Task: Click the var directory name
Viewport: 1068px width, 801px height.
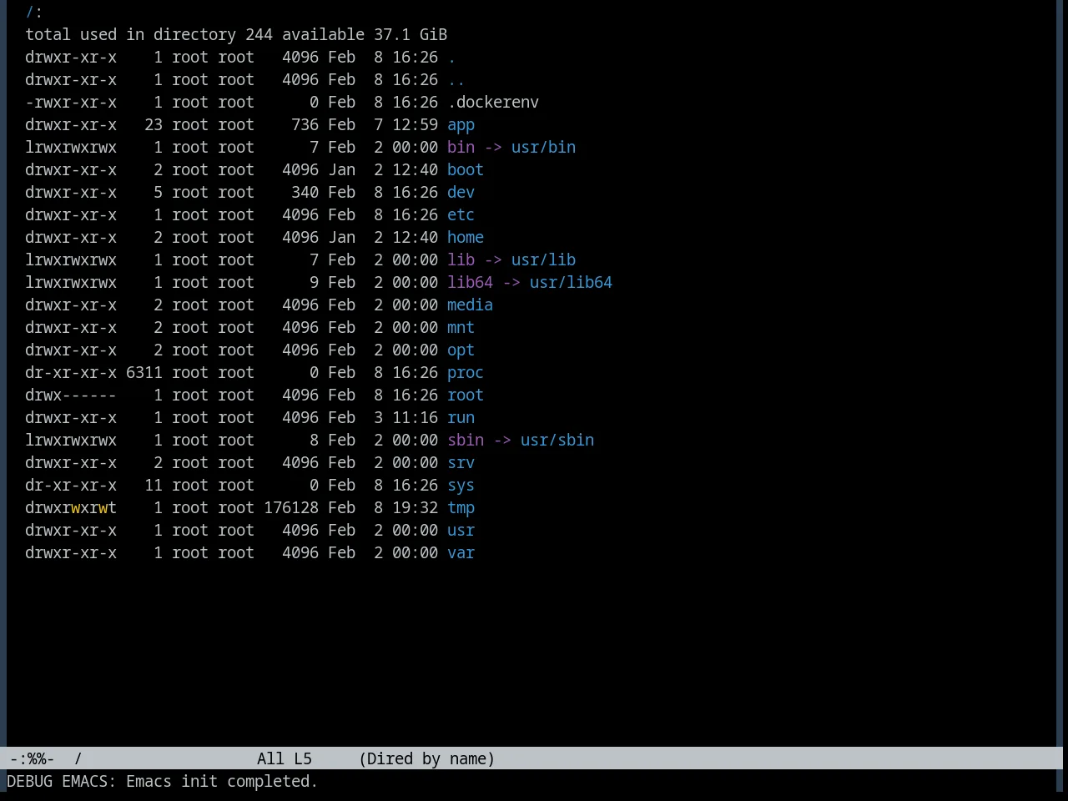Action: pyautogui.click(x=461, y=553)
